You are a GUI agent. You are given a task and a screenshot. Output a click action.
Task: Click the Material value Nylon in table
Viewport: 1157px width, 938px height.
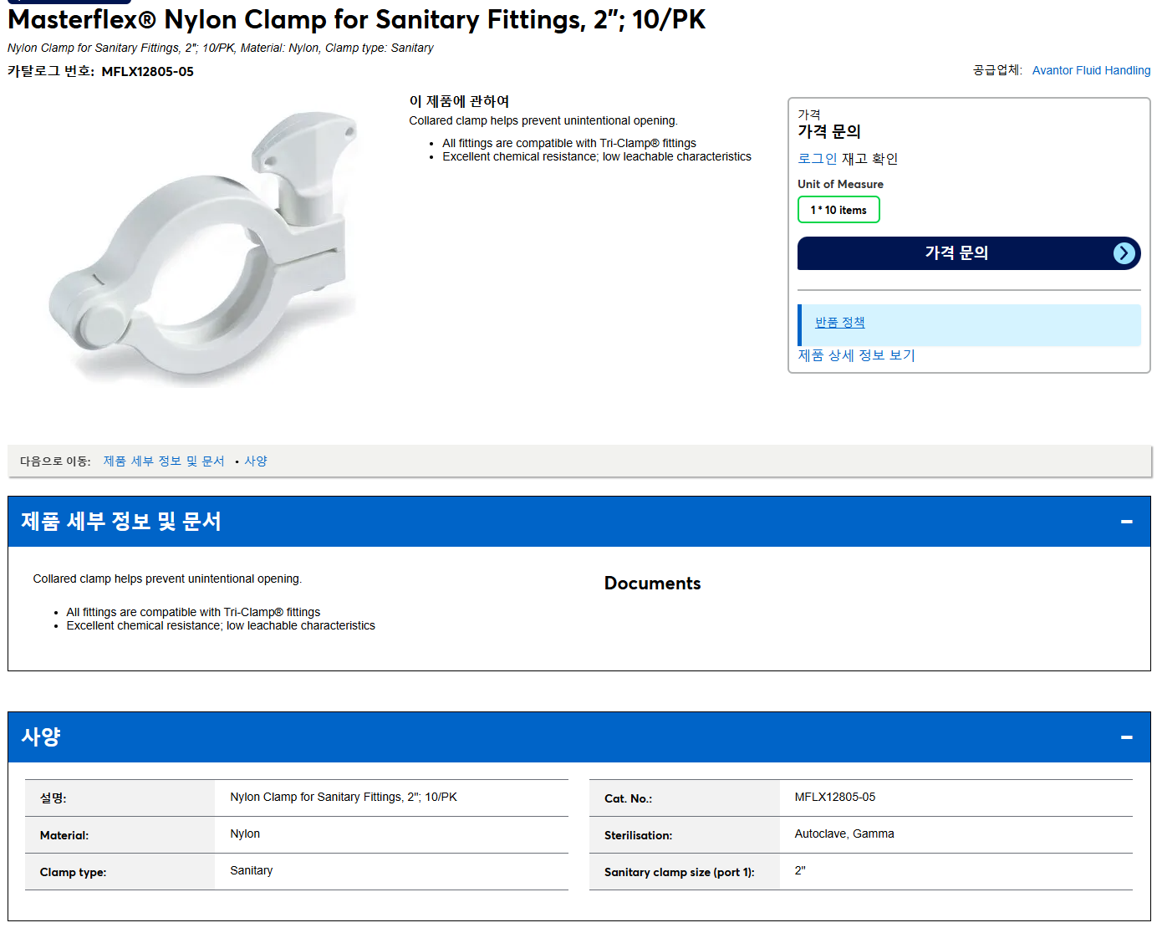[x=245, y=834]
